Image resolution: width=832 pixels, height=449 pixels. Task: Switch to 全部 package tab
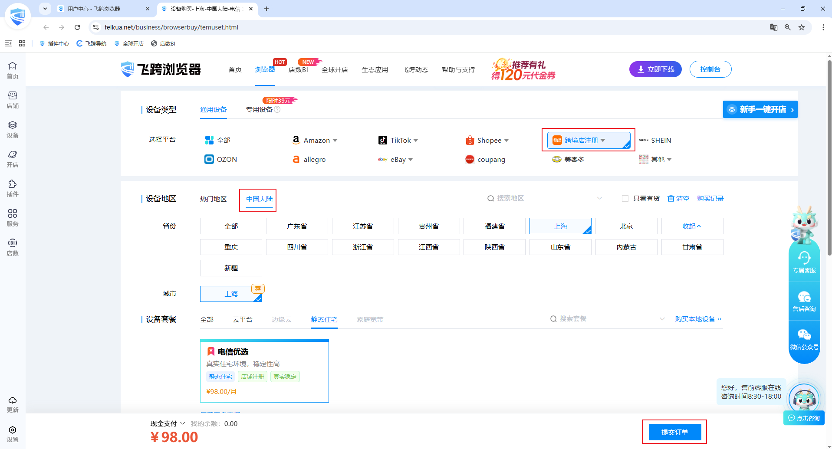pos(207,319)
